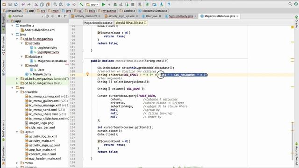Open the Favorites tool window tab
The height and width of the screenshot is (168, 299).
click(3, 155)
